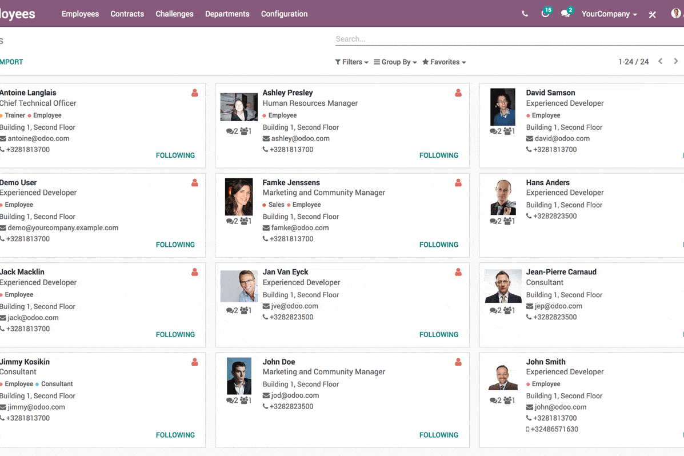Click Ashley Presley's red presence icon

[x=458, y=93]
